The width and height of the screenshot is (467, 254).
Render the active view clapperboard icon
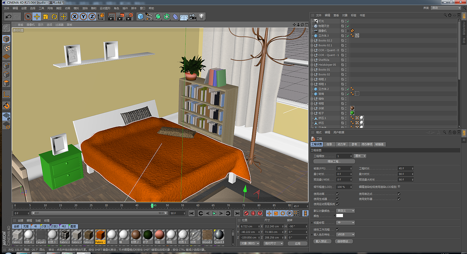111,16
